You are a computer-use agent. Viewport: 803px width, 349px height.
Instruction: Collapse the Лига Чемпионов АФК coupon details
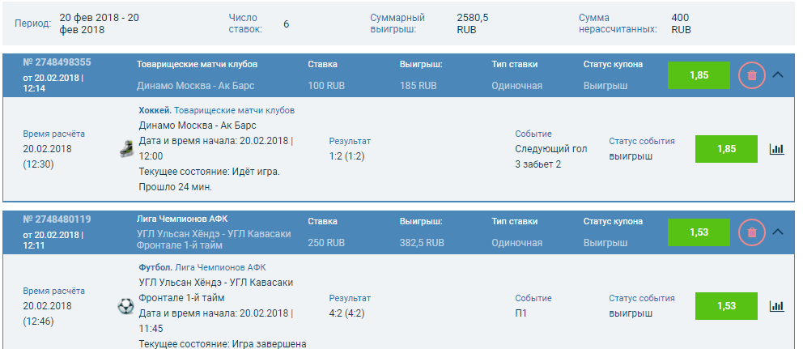coord(777,232)
